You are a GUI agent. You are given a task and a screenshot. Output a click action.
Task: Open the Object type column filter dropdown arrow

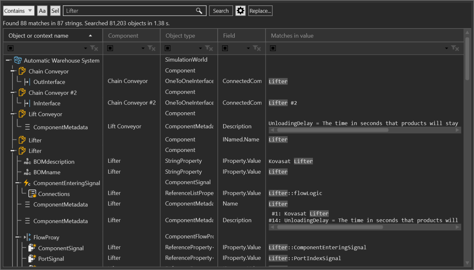(201, 48)
